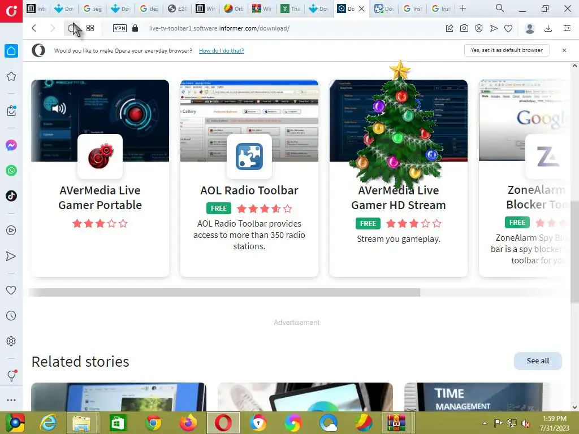Close the active 'Do' tab
Image resolution: width=579 pixels, height=434 pixels.
(362, 8)
